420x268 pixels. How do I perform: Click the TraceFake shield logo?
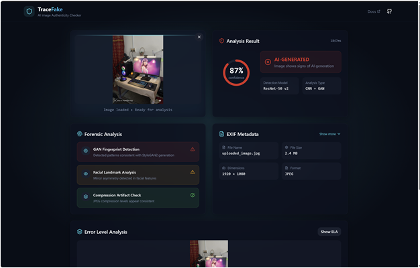click(x=29, y=11)
